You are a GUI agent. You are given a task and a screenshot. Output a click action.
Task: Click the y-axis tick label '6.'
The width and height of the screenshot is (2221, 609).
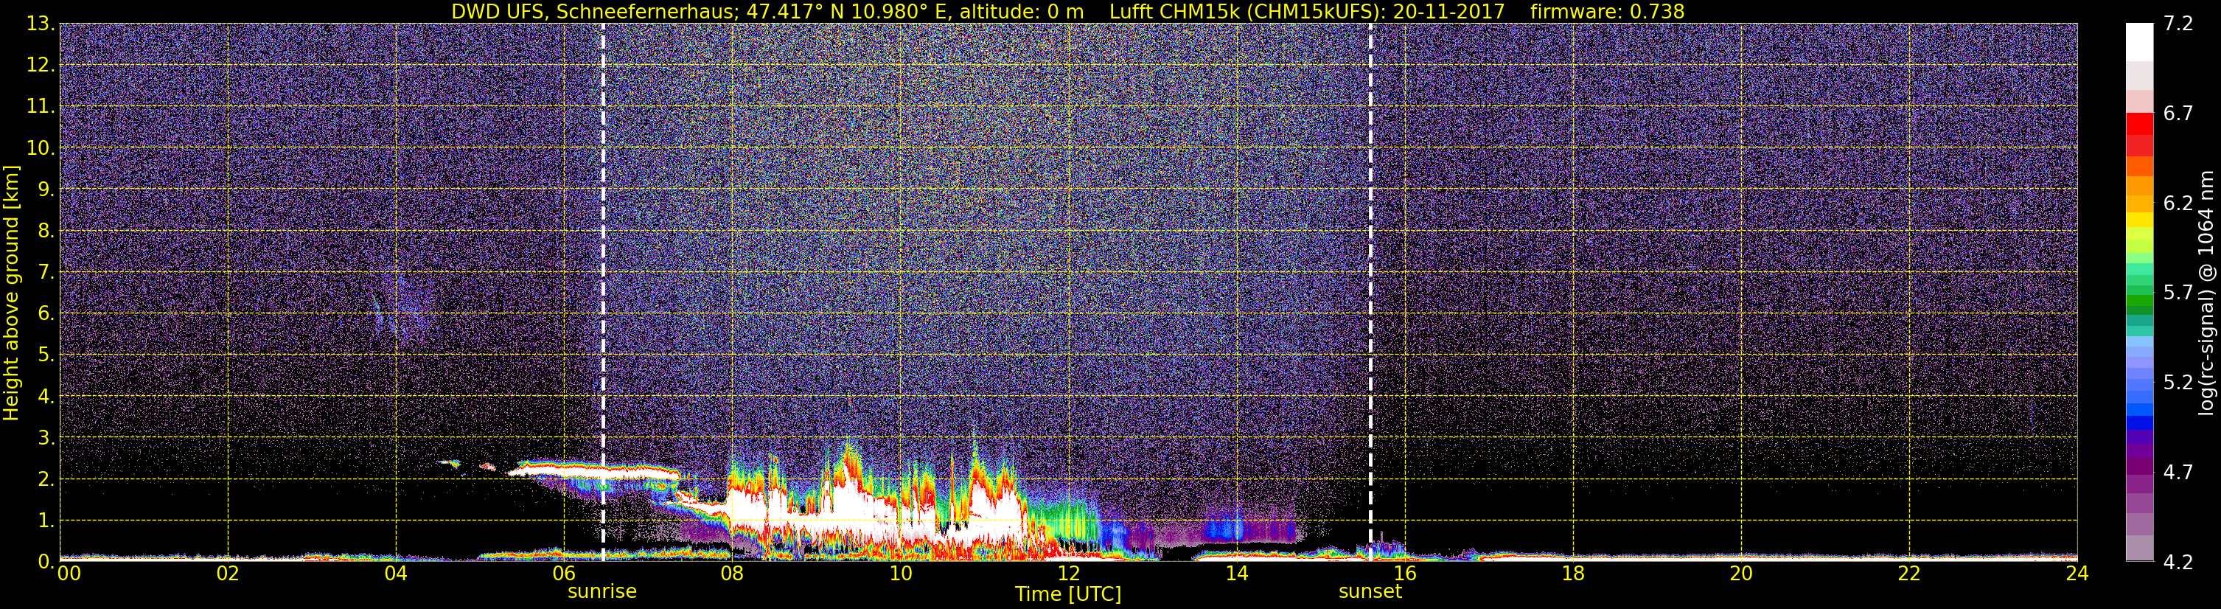46,314
